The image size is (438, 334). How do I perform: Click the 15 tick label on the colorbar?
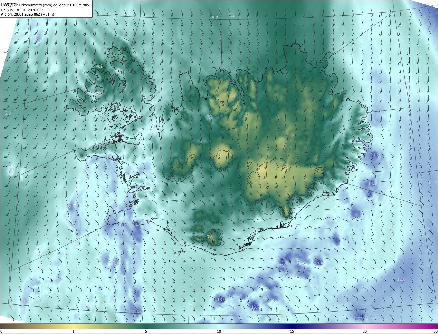292,332
